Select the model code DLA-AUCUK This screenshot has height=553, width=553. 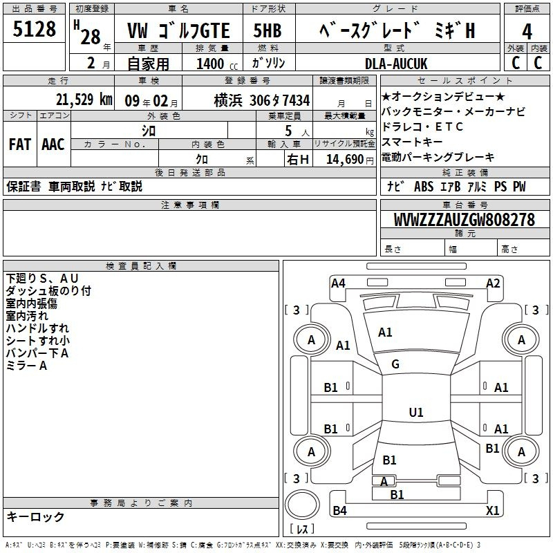(396, 64)
